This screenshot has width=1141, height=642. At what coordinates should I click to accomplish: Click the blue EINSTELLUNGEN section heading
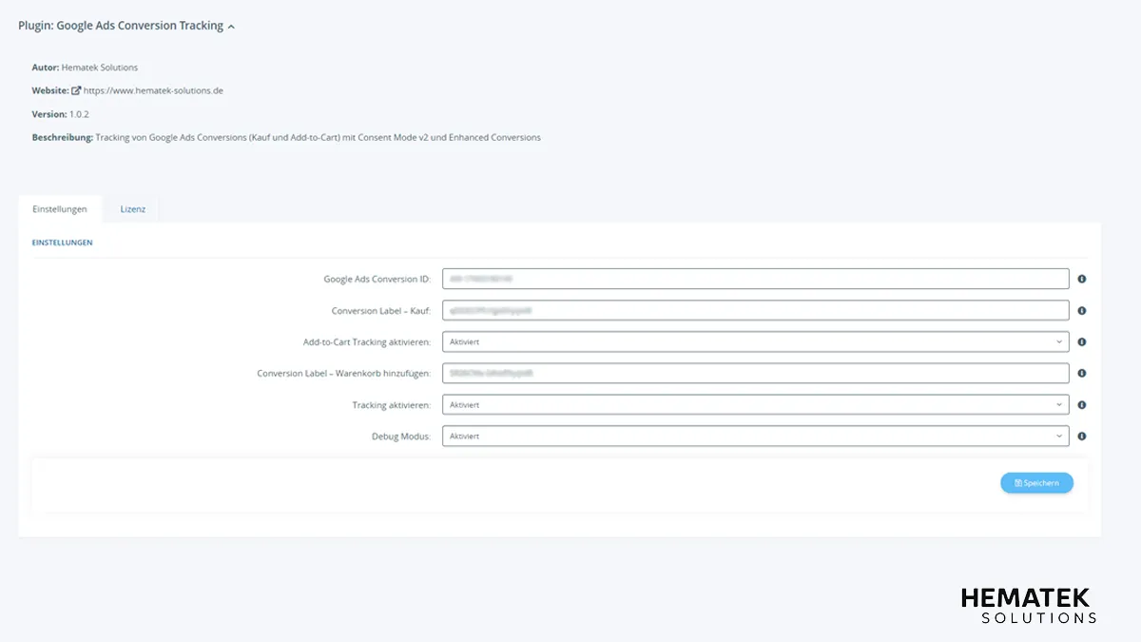pyautogui.click(x=63, y=243)
